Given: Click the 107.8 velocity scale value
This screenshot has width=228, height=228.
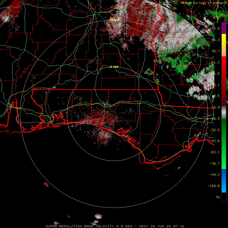Looking at the screenshot, I should 215,28.
